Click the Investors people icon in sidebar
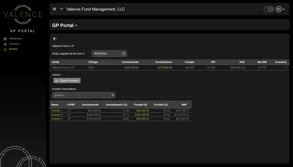Screen dimensions: 293x167 [x=5, y=44]
